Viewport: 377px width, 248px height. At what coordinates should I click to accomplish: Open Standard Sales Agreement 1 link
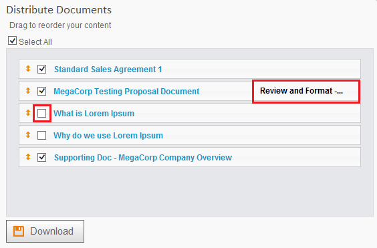[x=108, y=70]
